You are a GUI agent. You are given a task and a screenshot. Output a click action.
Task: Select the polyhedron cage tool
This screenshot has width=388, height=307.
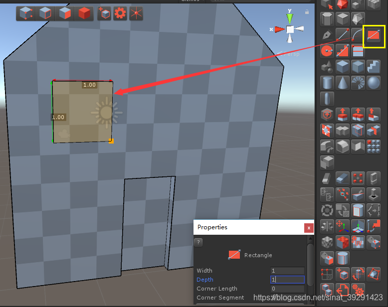coord(374,274)
